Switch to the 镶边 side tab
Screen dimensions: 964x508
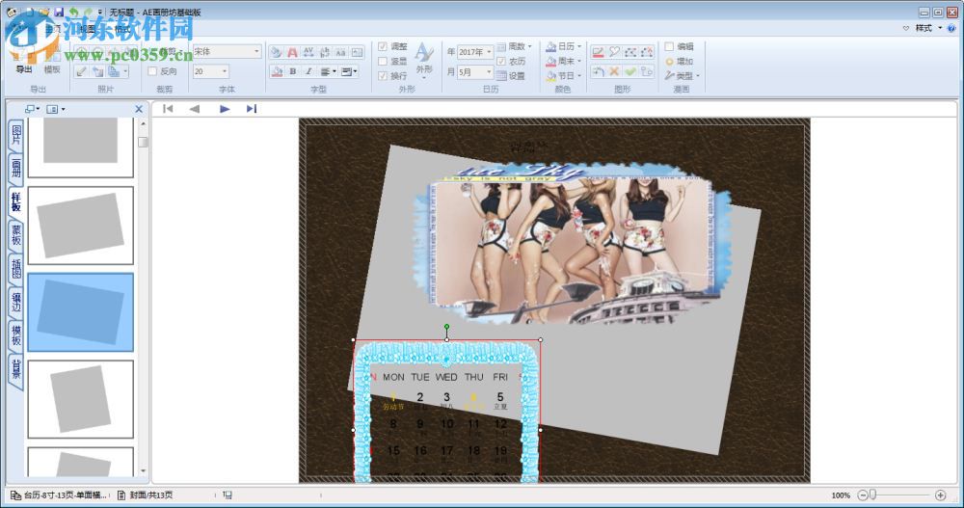16,302
